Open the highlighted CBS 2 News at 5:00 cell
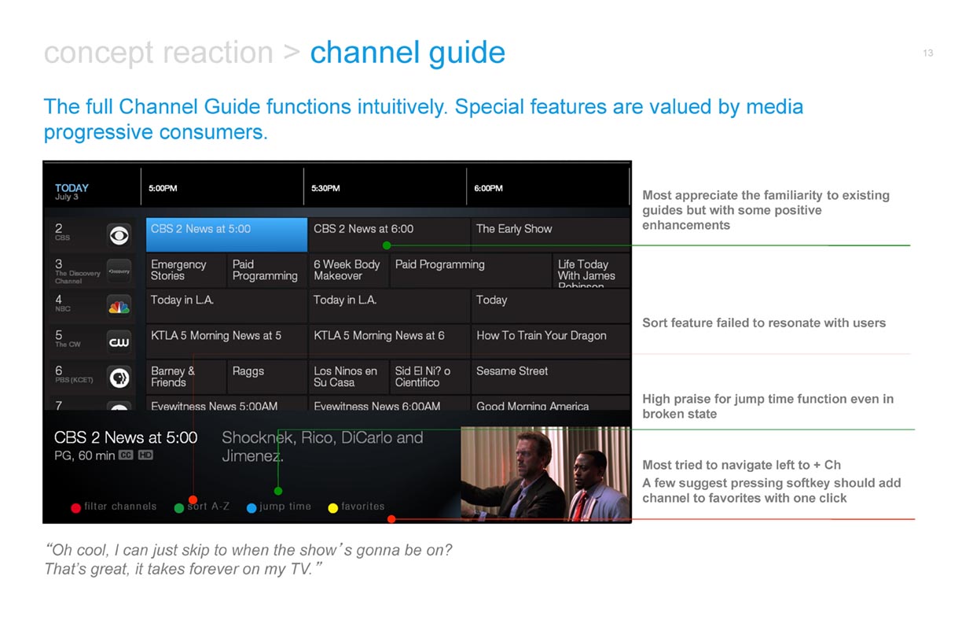Viewport: 962px width, 623px height. click(x=226, y=234)
